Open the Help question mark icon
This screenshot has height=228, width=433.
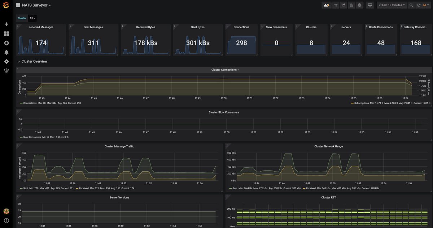coord(6,220)
